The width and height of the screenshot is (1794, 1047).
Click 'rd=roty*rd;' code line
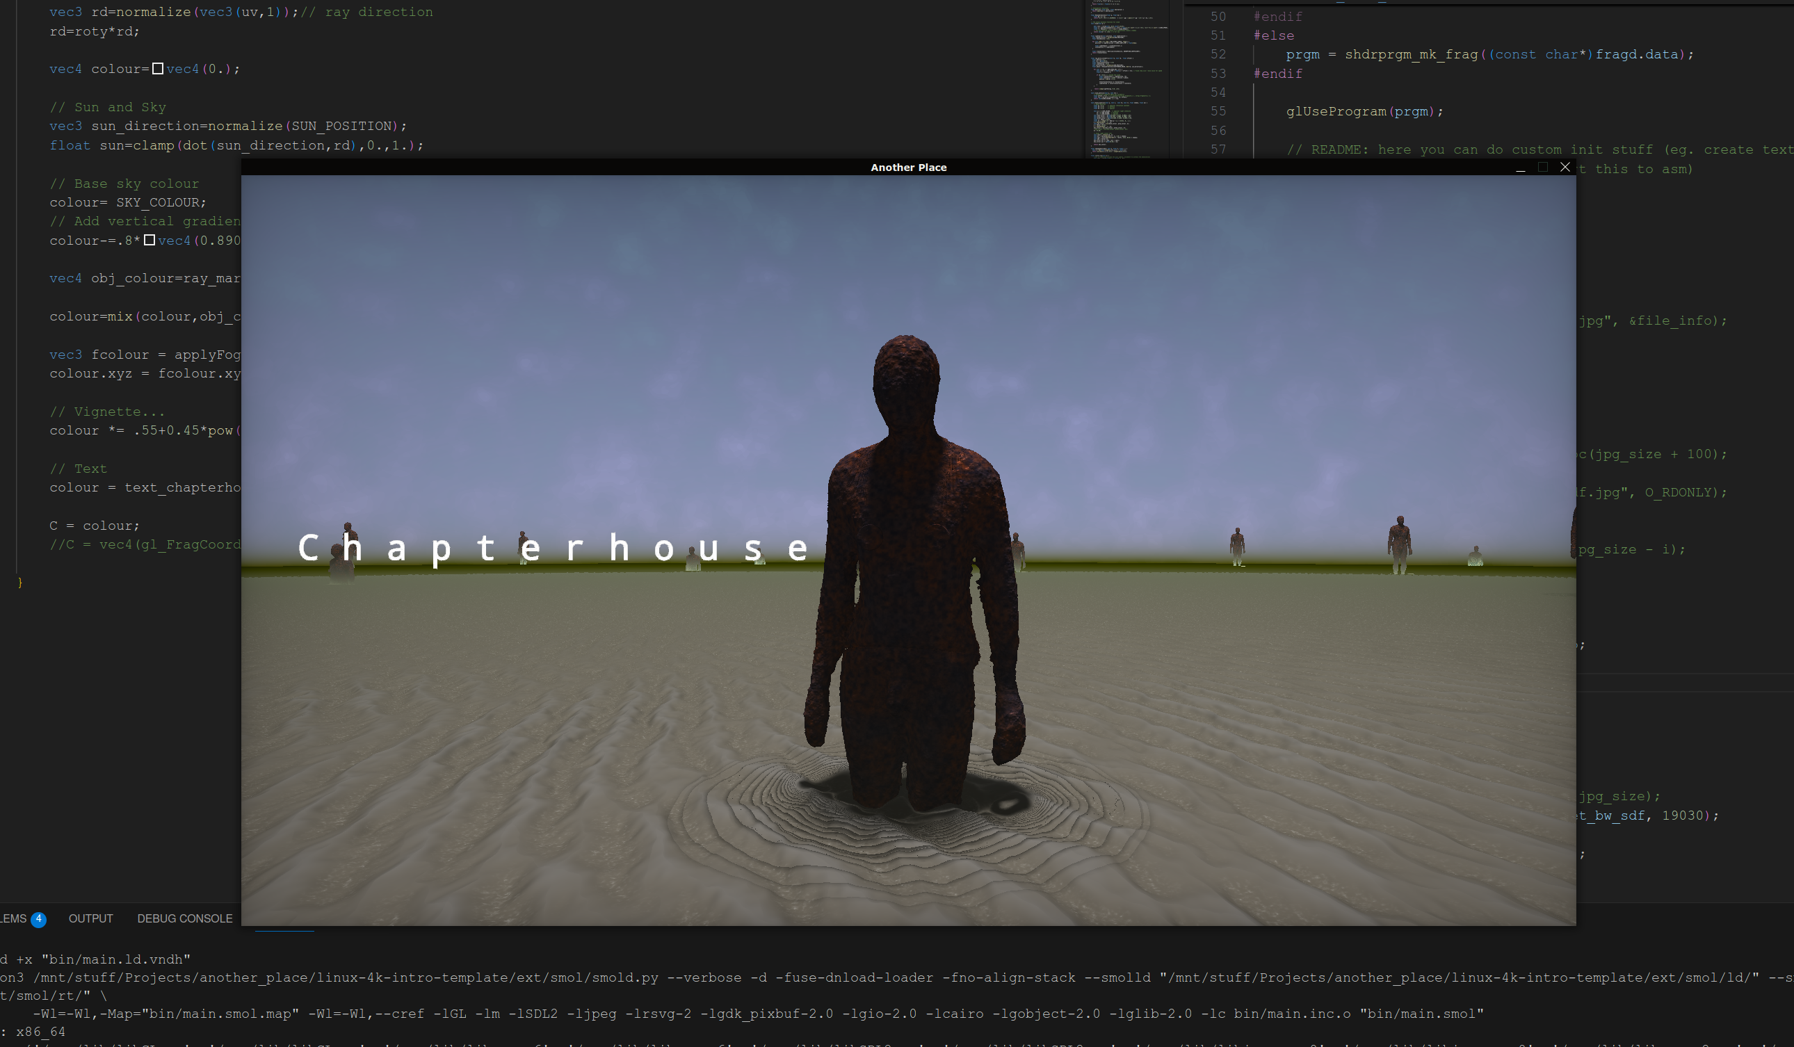(x=95, y=31)
